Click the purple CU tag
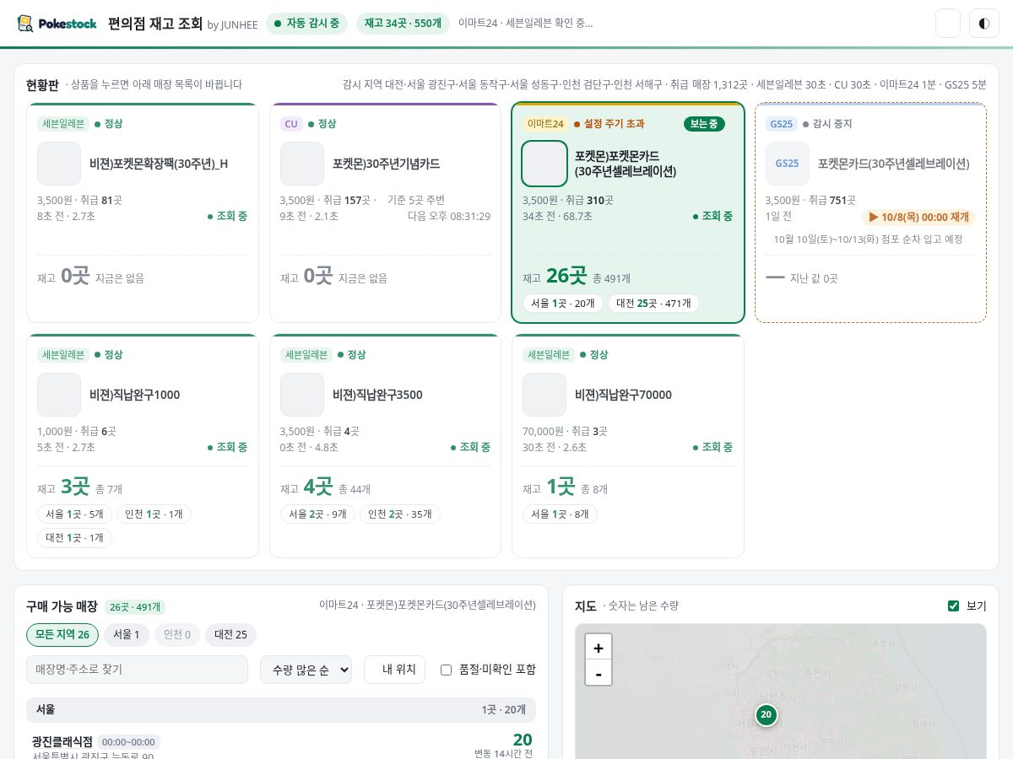Image resolution: width=1013 pixels, height=759 pixels. 291,124
